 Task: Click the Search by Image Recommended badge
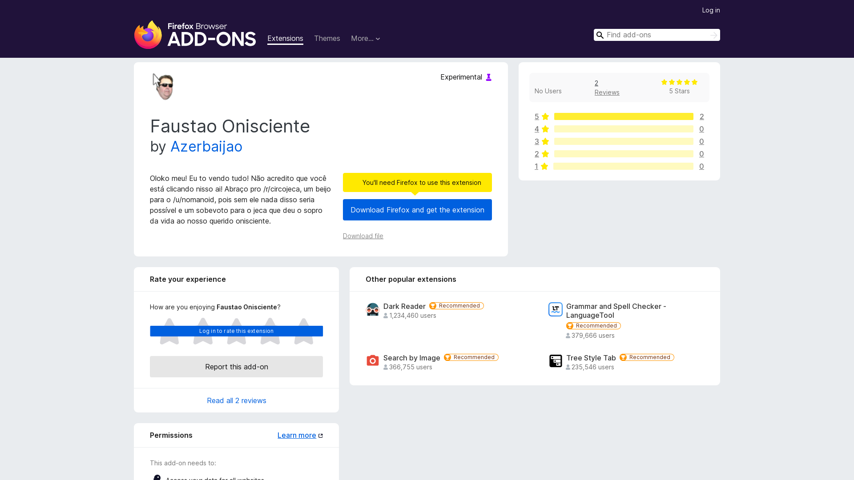471,357
